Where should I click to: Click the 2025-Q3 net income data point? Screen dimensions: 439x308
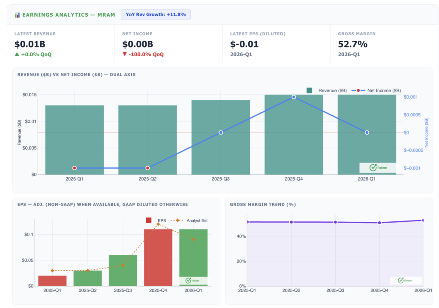click(221, 133)
